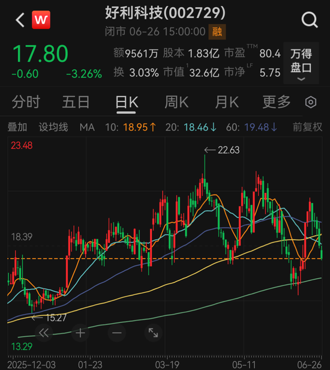Tap the orange 融 margin badge
This screenshot has width=330, height=370.
217,32
